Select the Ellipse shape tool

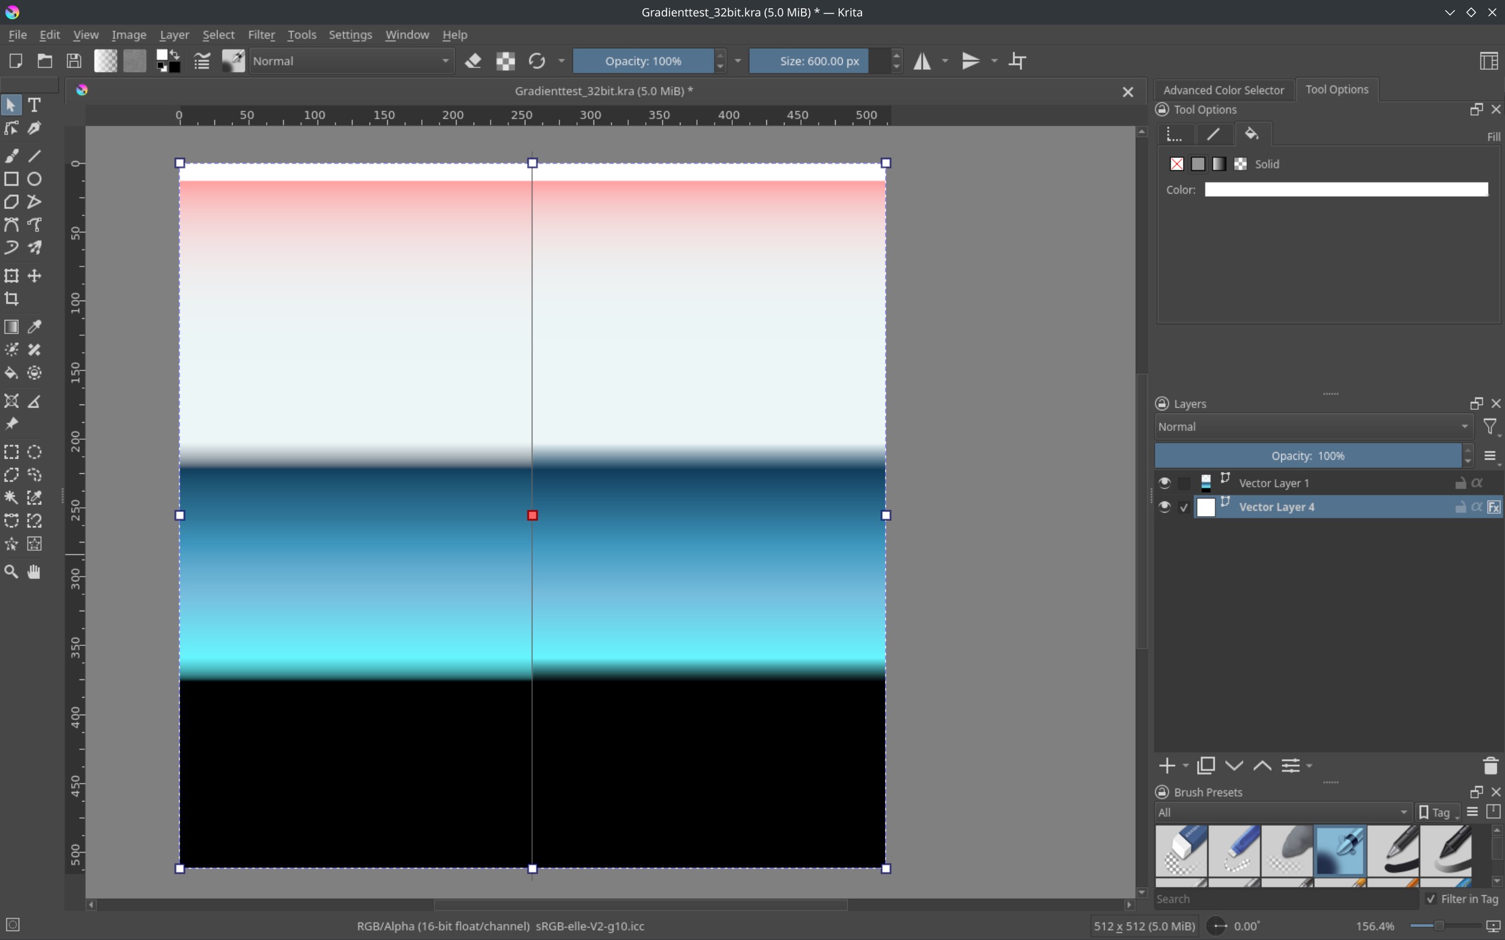[34, 179]
